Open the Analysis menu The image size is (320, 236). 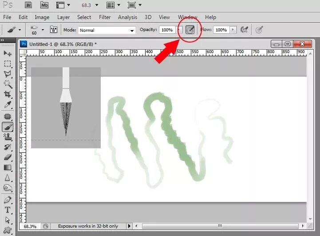pyautogui.click(x=127, y=17)
